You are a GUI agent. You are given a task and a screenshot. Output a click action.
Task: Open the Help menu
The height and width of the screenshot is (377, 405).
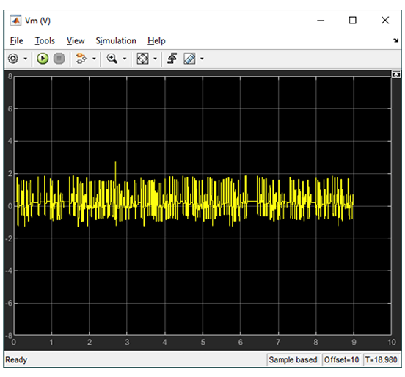[x=156, y=41]
